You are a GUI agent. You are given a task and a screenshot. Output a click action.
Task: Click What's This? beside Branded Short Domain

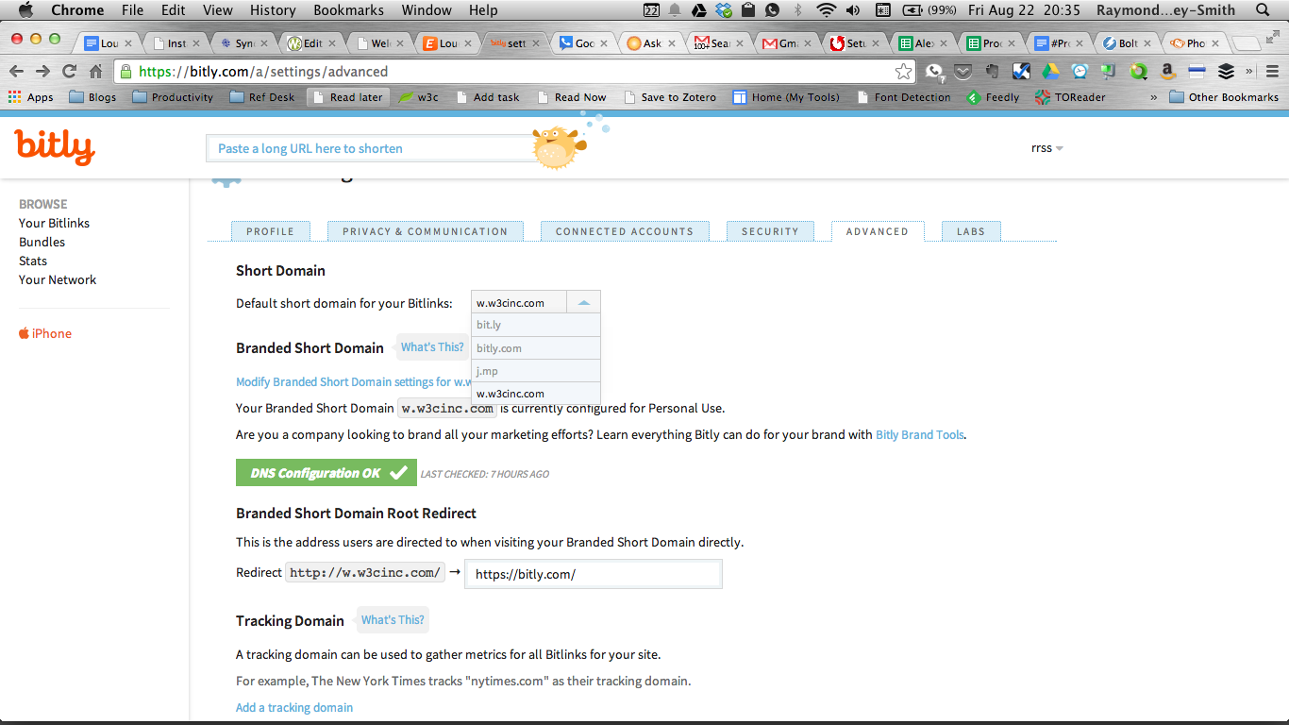432,347
